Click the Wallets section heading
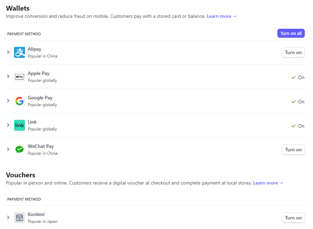This screenshot has width=313, height=229. coord(17,8)
